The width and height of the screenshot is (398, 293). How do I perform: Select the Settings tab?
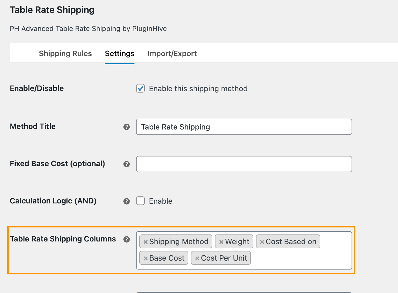120,53
